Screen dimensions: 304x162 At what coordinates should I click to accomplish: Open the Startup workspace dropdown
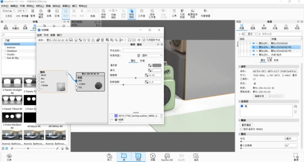pyautogui.click(x=9, y=11)
